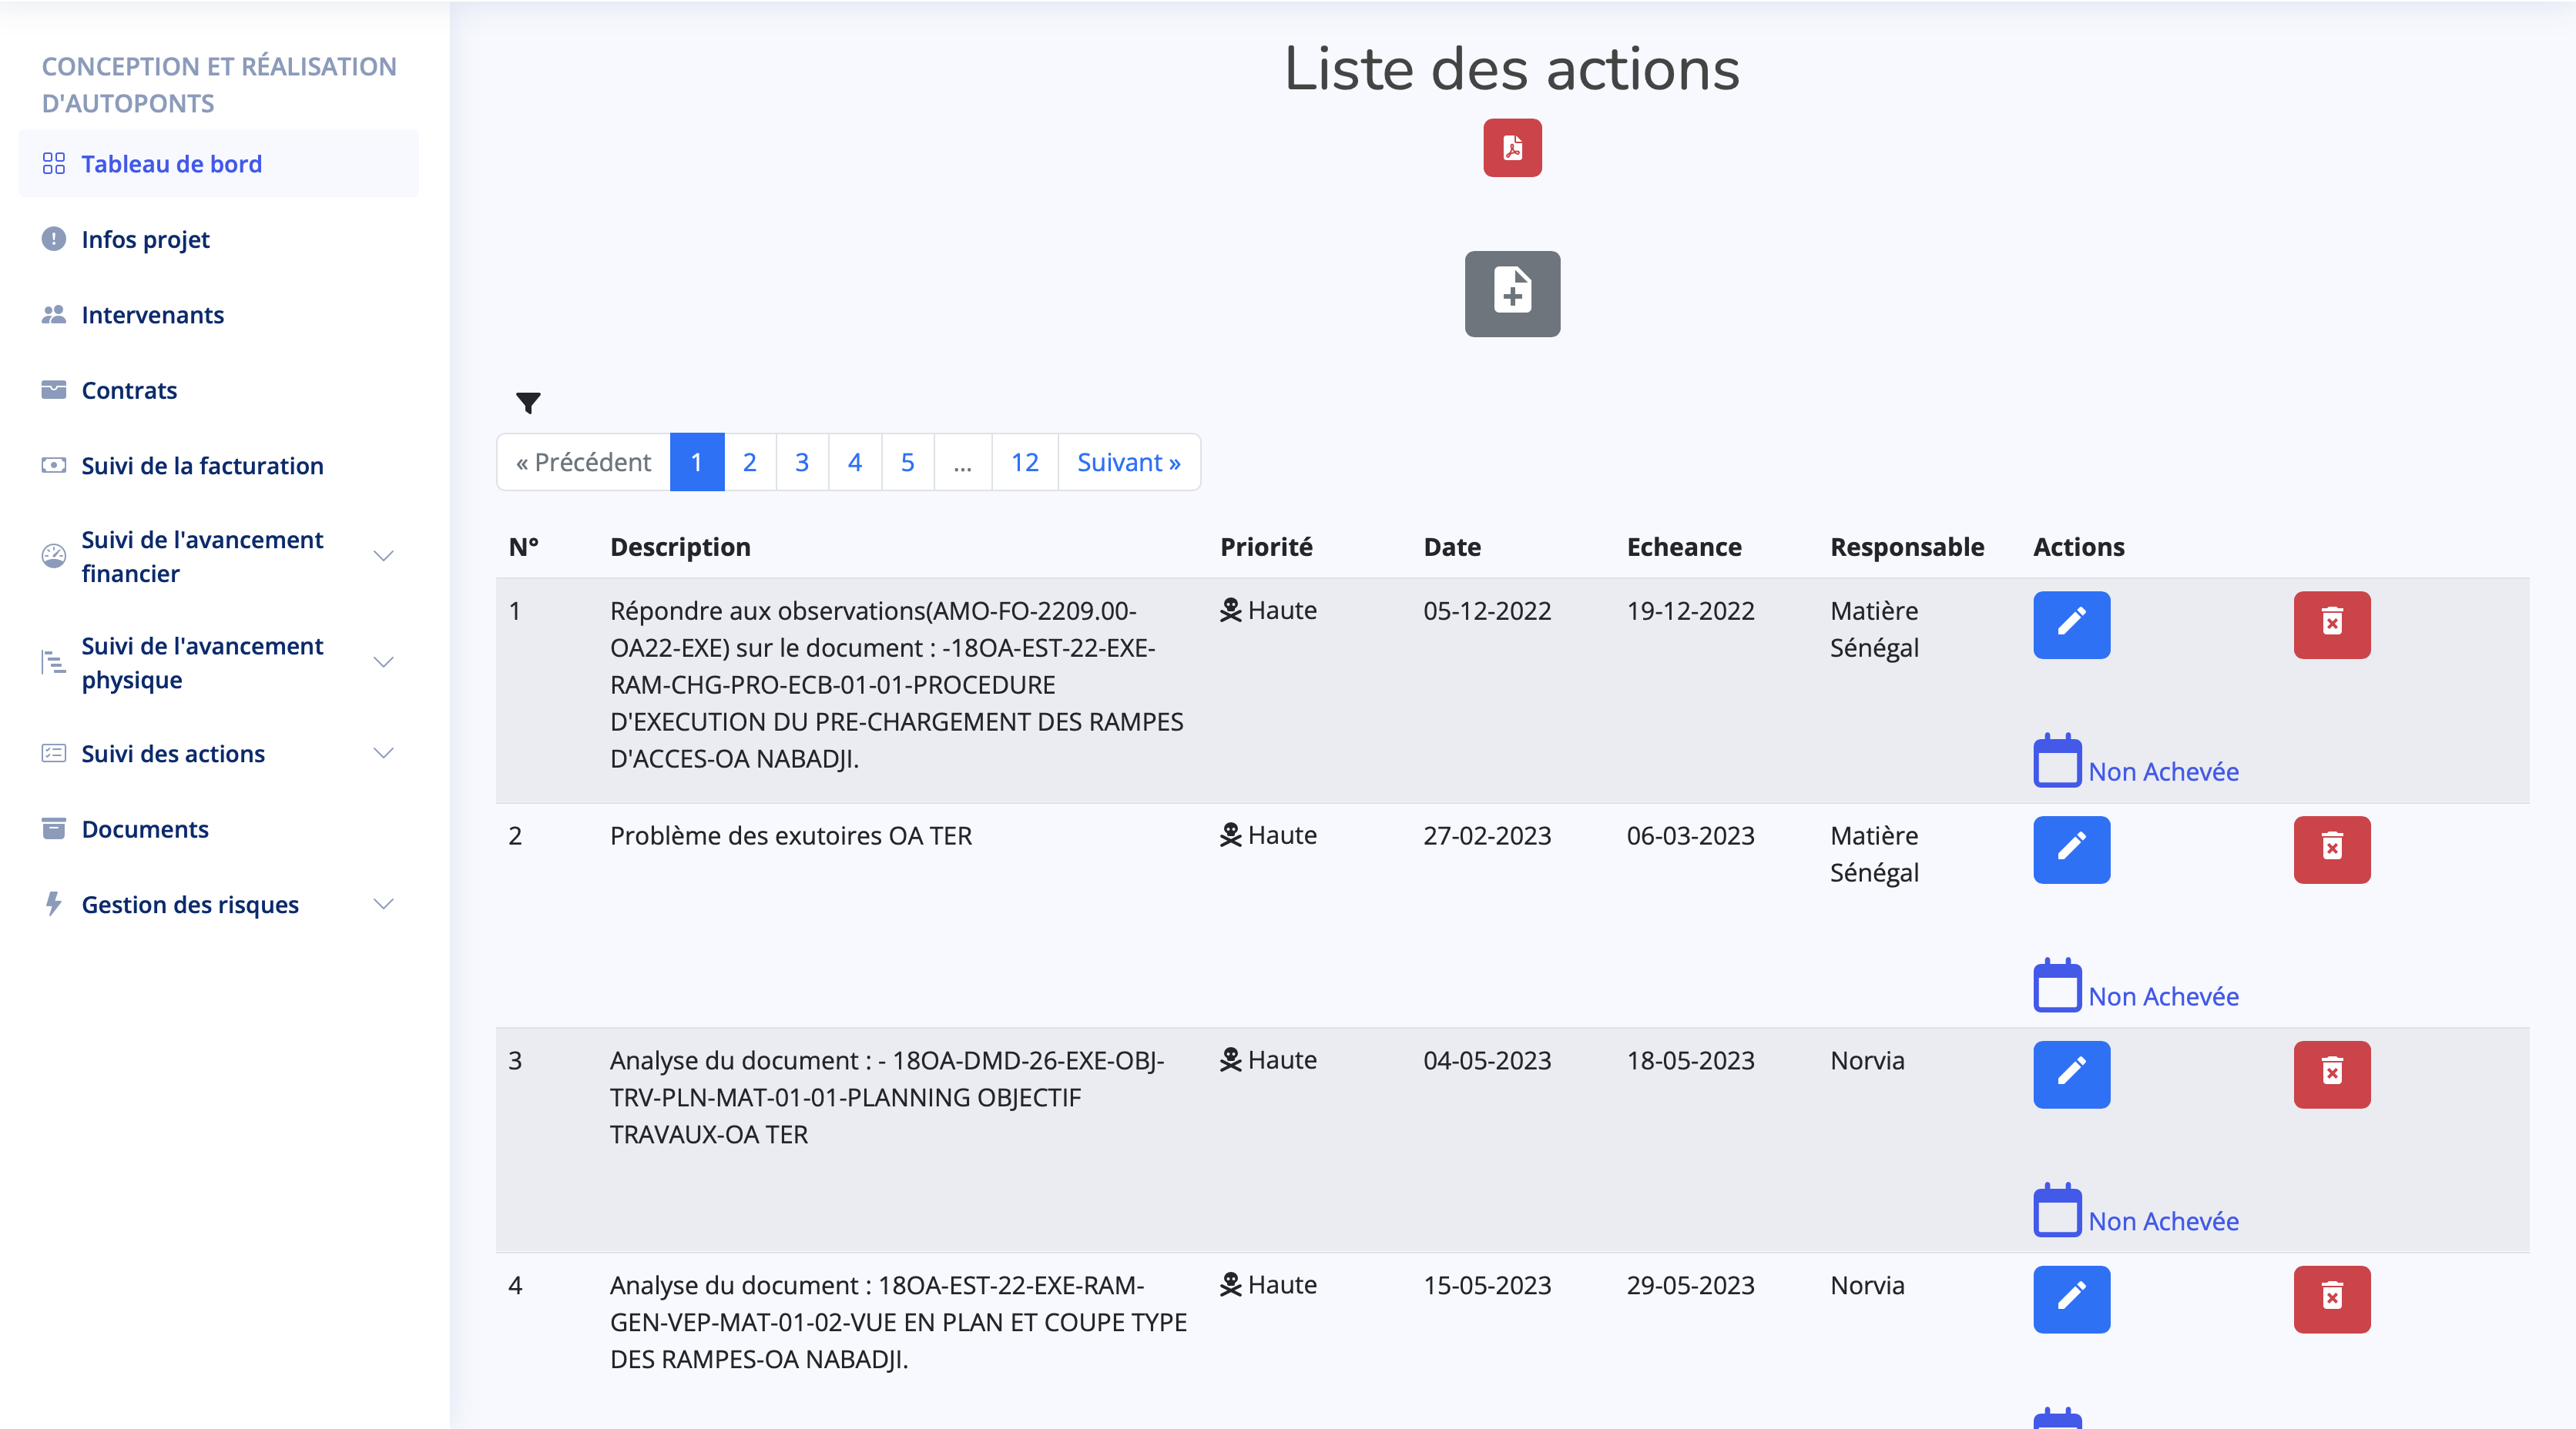Click the Tableau de bord grid icon

(54, 164)
